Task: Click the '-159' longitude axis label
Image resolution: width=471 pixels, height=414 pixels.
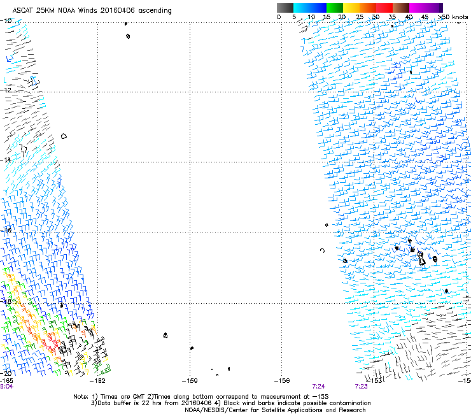Action: tap(190, 381)
